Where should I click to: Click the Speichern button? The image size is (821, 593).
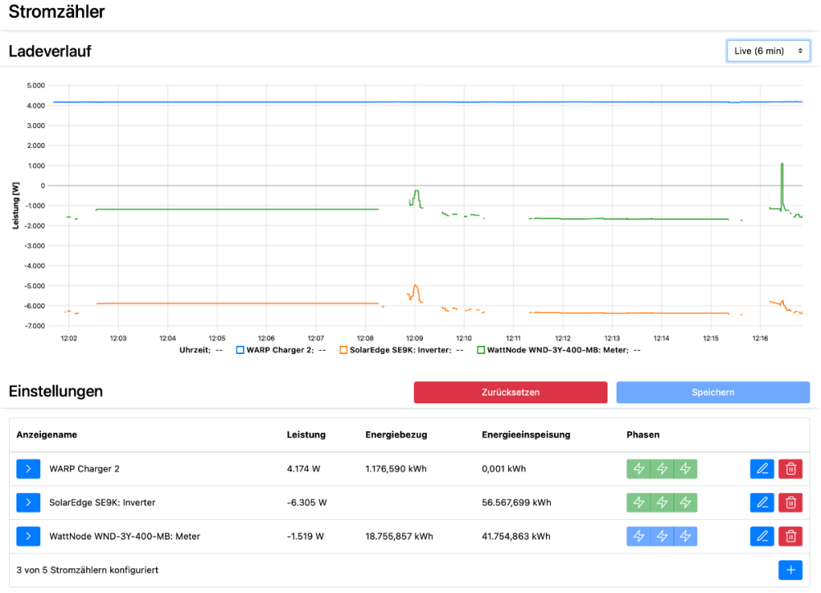(713, 393)
